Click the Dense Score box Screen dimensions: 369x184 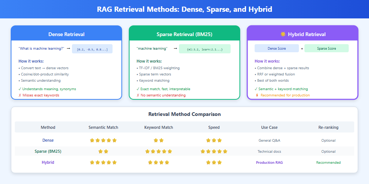[x=277, y=48]
